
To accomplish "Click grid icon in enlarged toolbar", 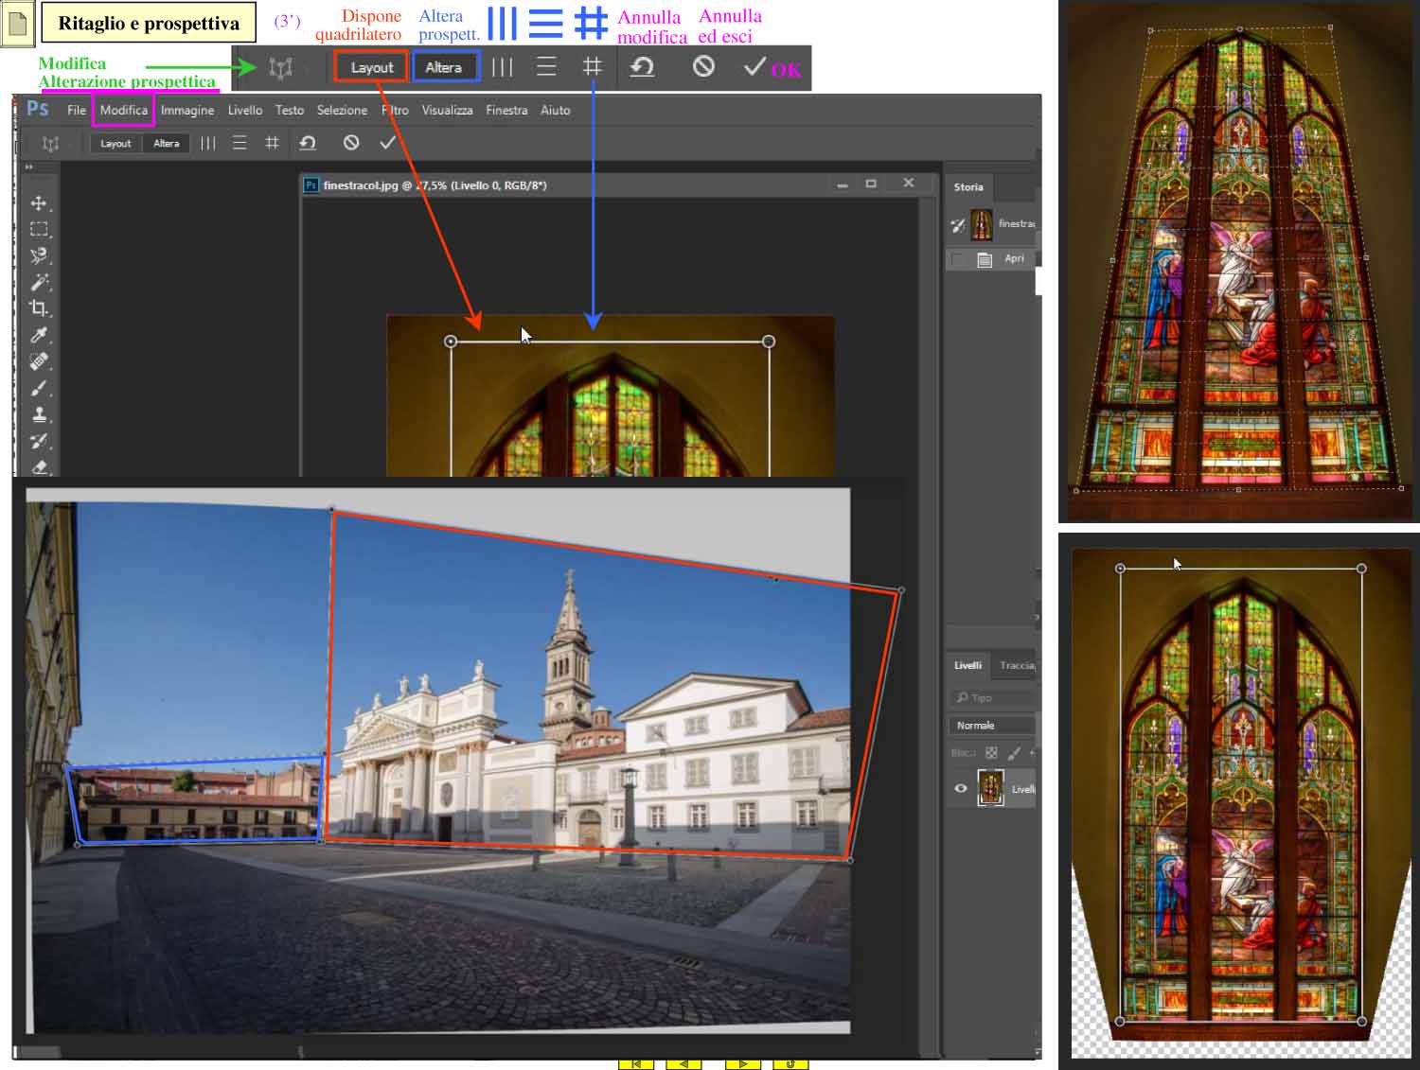I will [x=592, y=67].
